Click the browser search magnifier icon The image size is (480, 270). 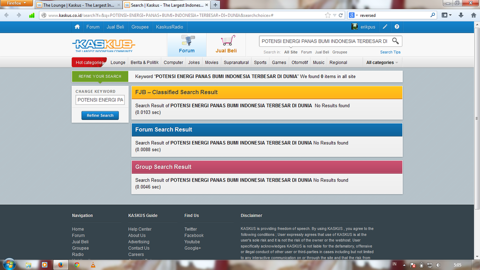433,15
